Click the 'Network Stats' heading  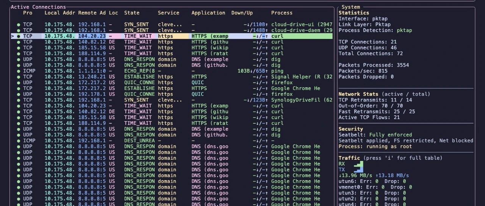coord(358,94)
